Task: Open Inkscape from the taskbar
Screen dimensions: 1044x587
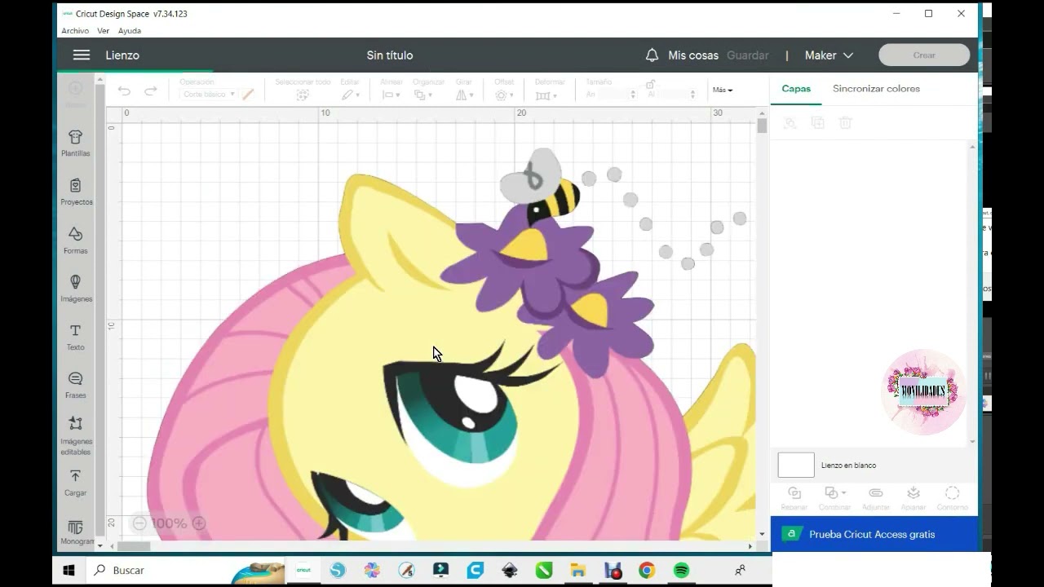Action: (x=510, y=571)
